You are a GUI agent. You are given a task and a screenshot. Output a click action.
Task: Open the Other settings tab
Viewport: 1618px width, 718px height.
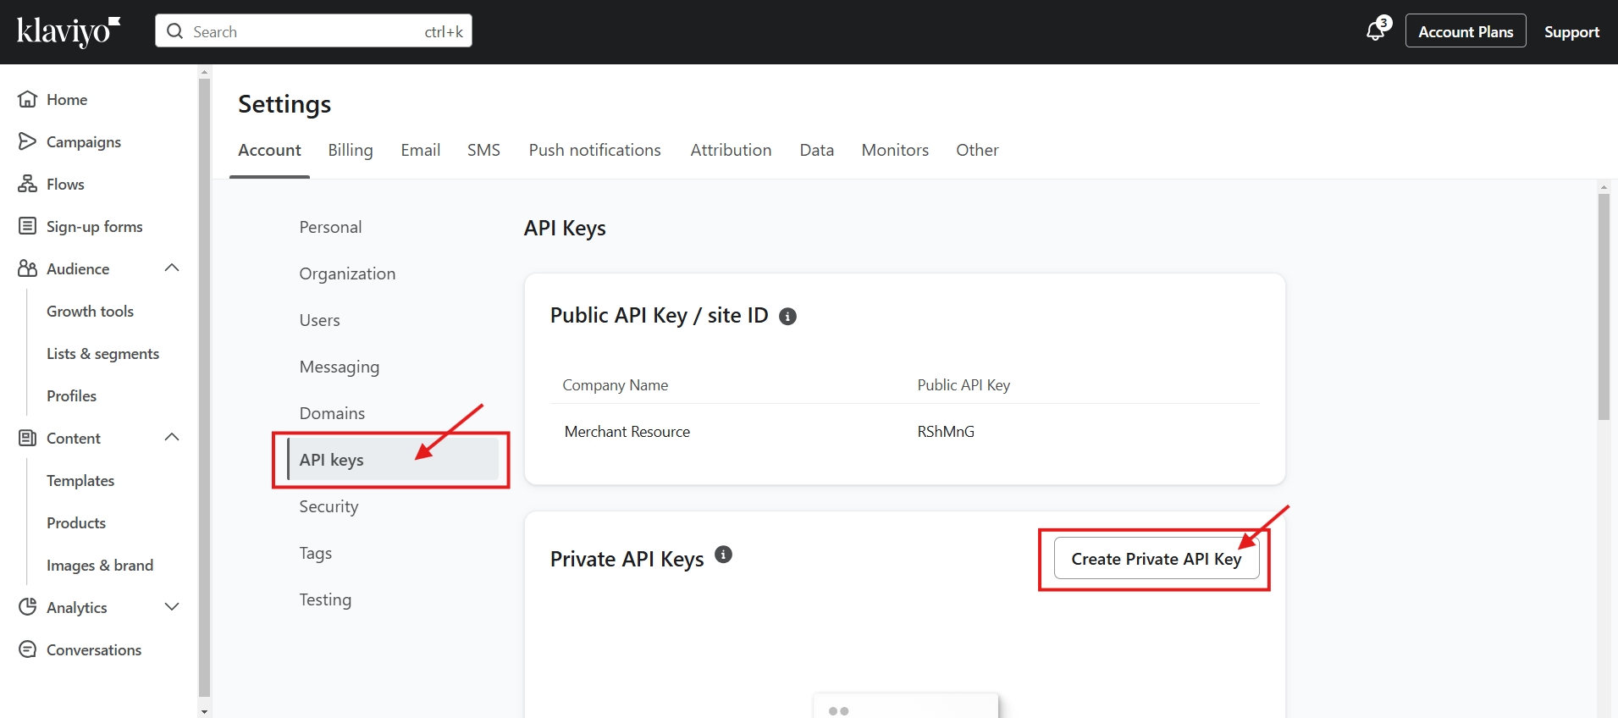tap(977, 150)
